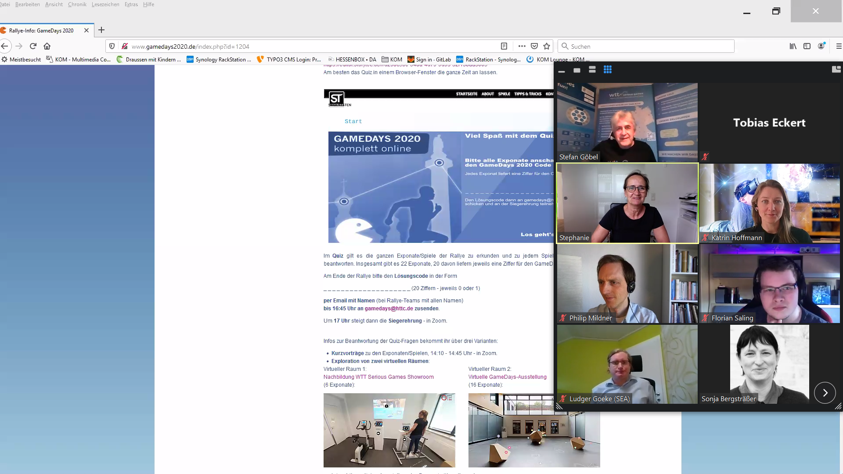
Task: Open Chronik menu
Action: pyautogui.click(x=77, y=4)
